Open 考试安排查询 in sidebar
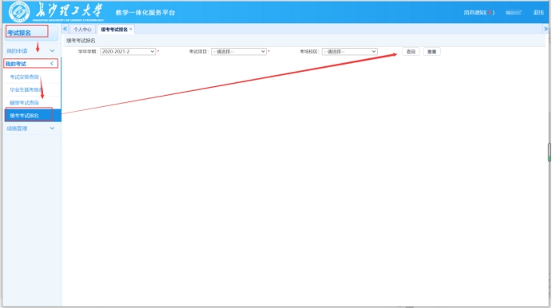 click(24, 77)
